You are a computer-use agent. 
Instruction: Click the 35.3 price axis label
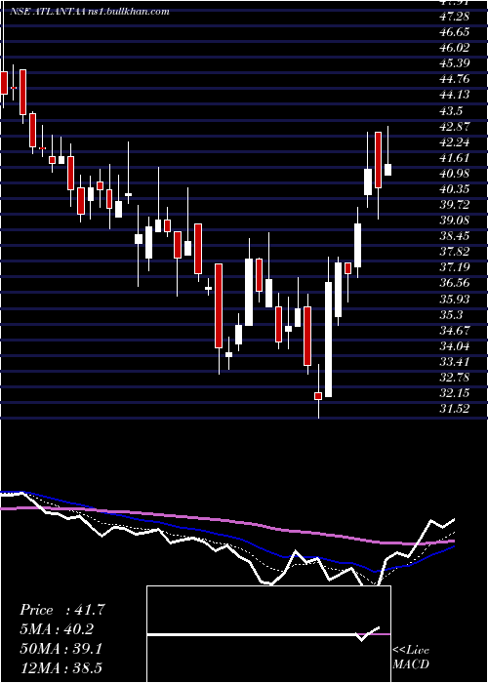pyautogui.click(x=451, y=315)
